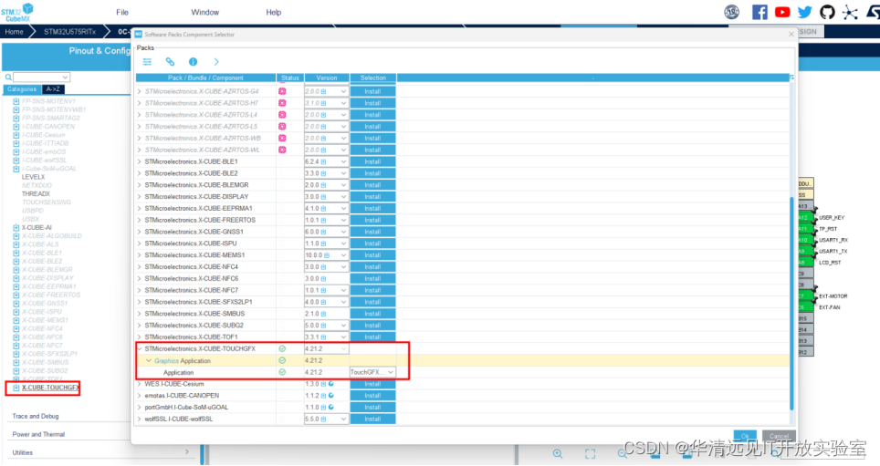Click the right chevron icon in Packs toolbar
880x466 pixels.
click(x=216, y=62)
